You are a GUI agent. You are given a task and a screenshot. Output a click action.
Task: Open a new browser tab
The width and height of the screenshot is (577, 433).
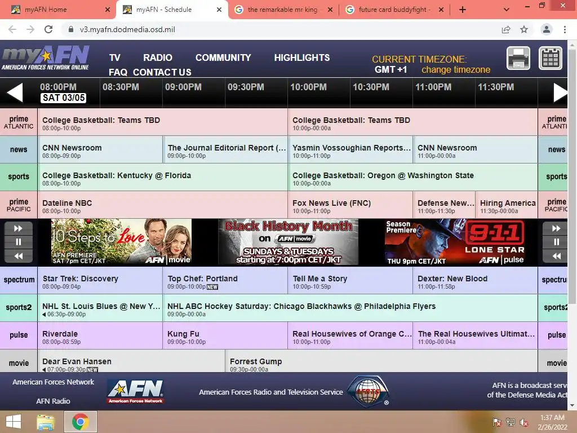click(x=463, y=10)
